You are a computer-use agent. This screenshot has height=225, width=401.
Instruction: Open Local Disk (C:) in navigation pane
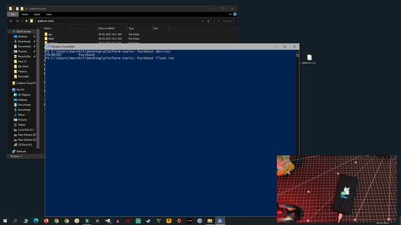pos(26,130)
